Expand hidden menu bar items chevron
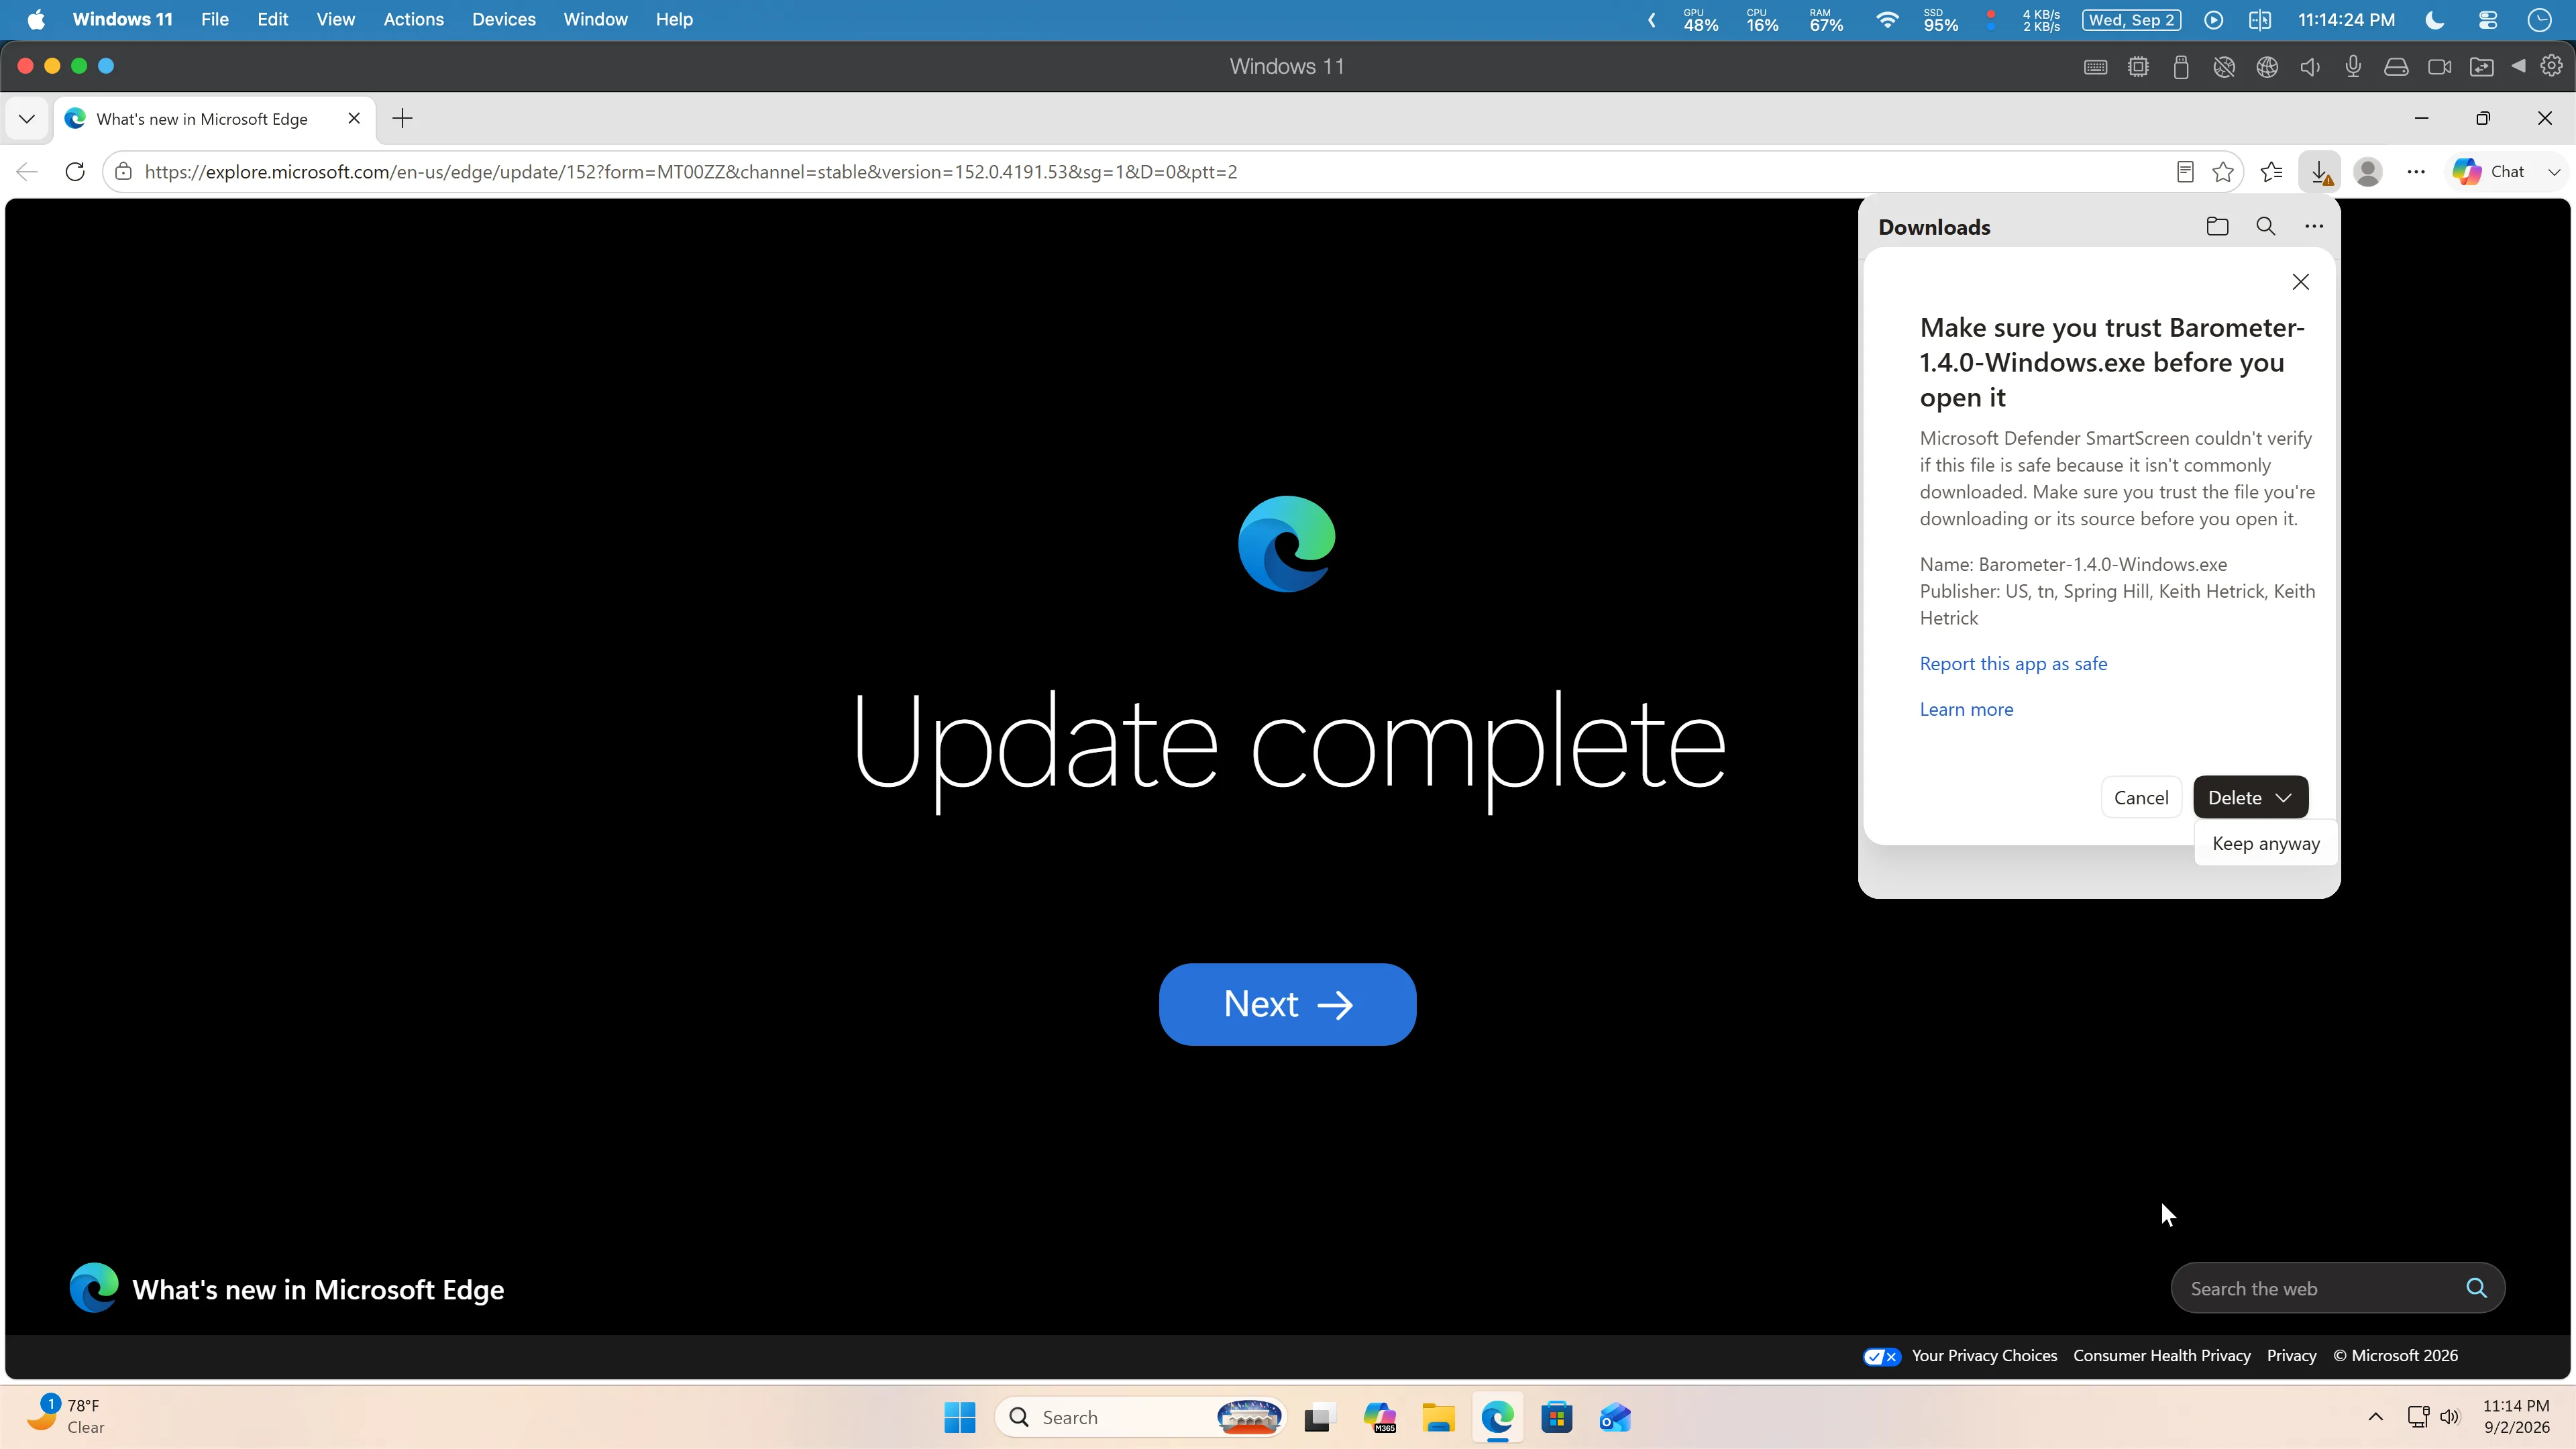Screen dimensions: 2576x1449 point(1652,20)
